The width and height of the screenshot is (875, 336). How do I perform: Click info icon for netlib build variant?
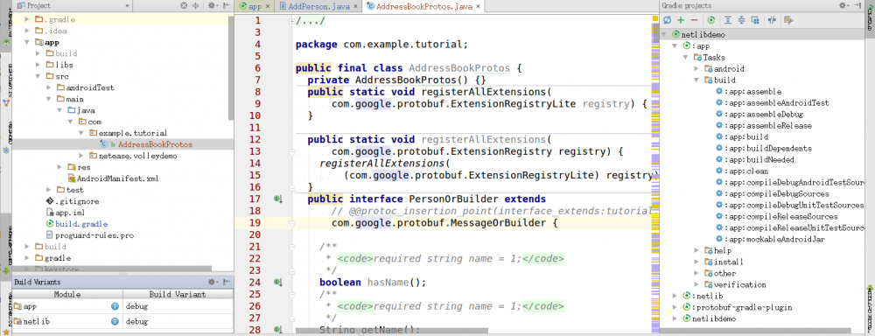[x=115, y=322]
